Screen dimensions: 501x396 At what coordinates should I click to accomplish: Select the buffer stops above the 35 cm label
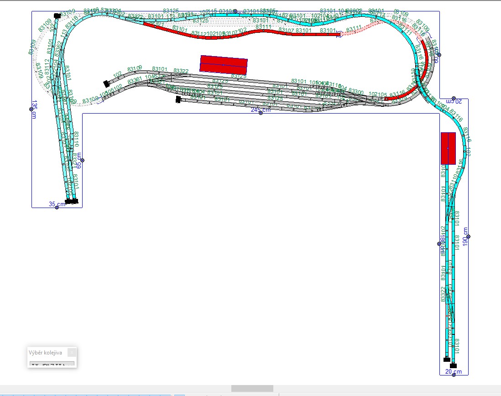click(x=72, y=201)
